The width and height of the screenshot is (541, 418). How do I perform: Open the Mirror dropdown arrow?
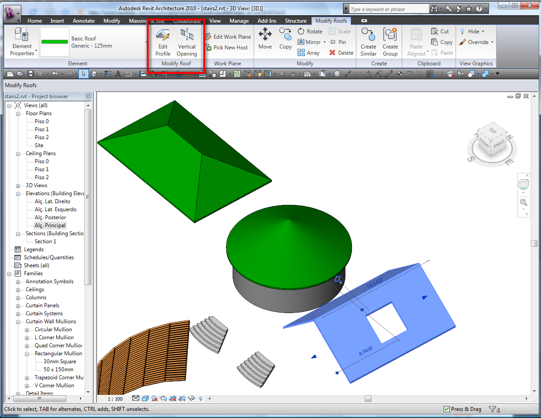pos(324,42)
